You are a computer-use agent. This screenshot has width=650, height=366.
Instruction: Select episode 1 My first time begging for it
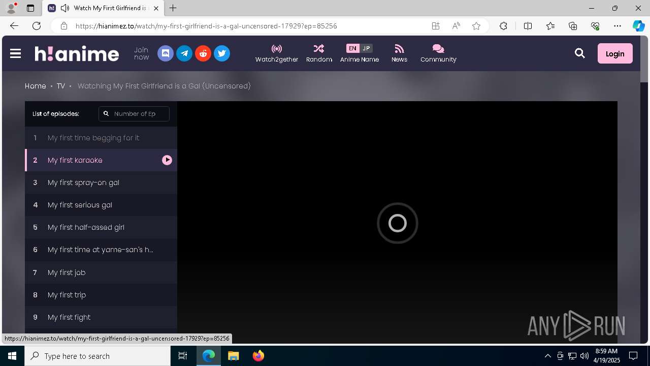pos(101,138)
